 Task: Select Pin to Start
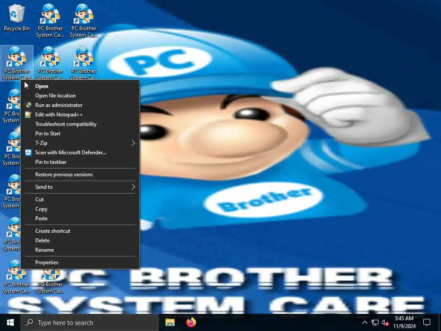pos(80,134)
